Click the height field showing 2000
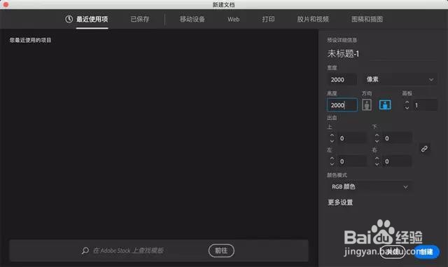448x267 pixels. [342, 105]
